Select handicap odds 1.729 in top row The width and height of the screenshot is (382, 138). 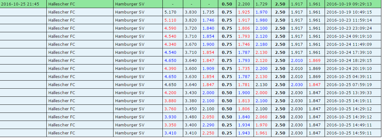[261, 4]
